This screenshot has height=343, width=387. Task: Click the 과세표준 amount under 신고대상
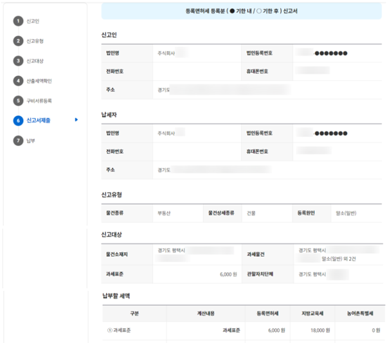click(x=230, y=274)
